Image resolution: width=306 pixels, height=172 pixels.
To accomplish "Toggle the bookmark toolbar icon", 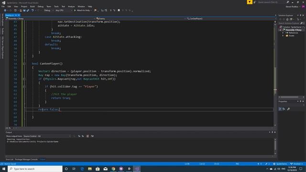I will coord(119,11).
